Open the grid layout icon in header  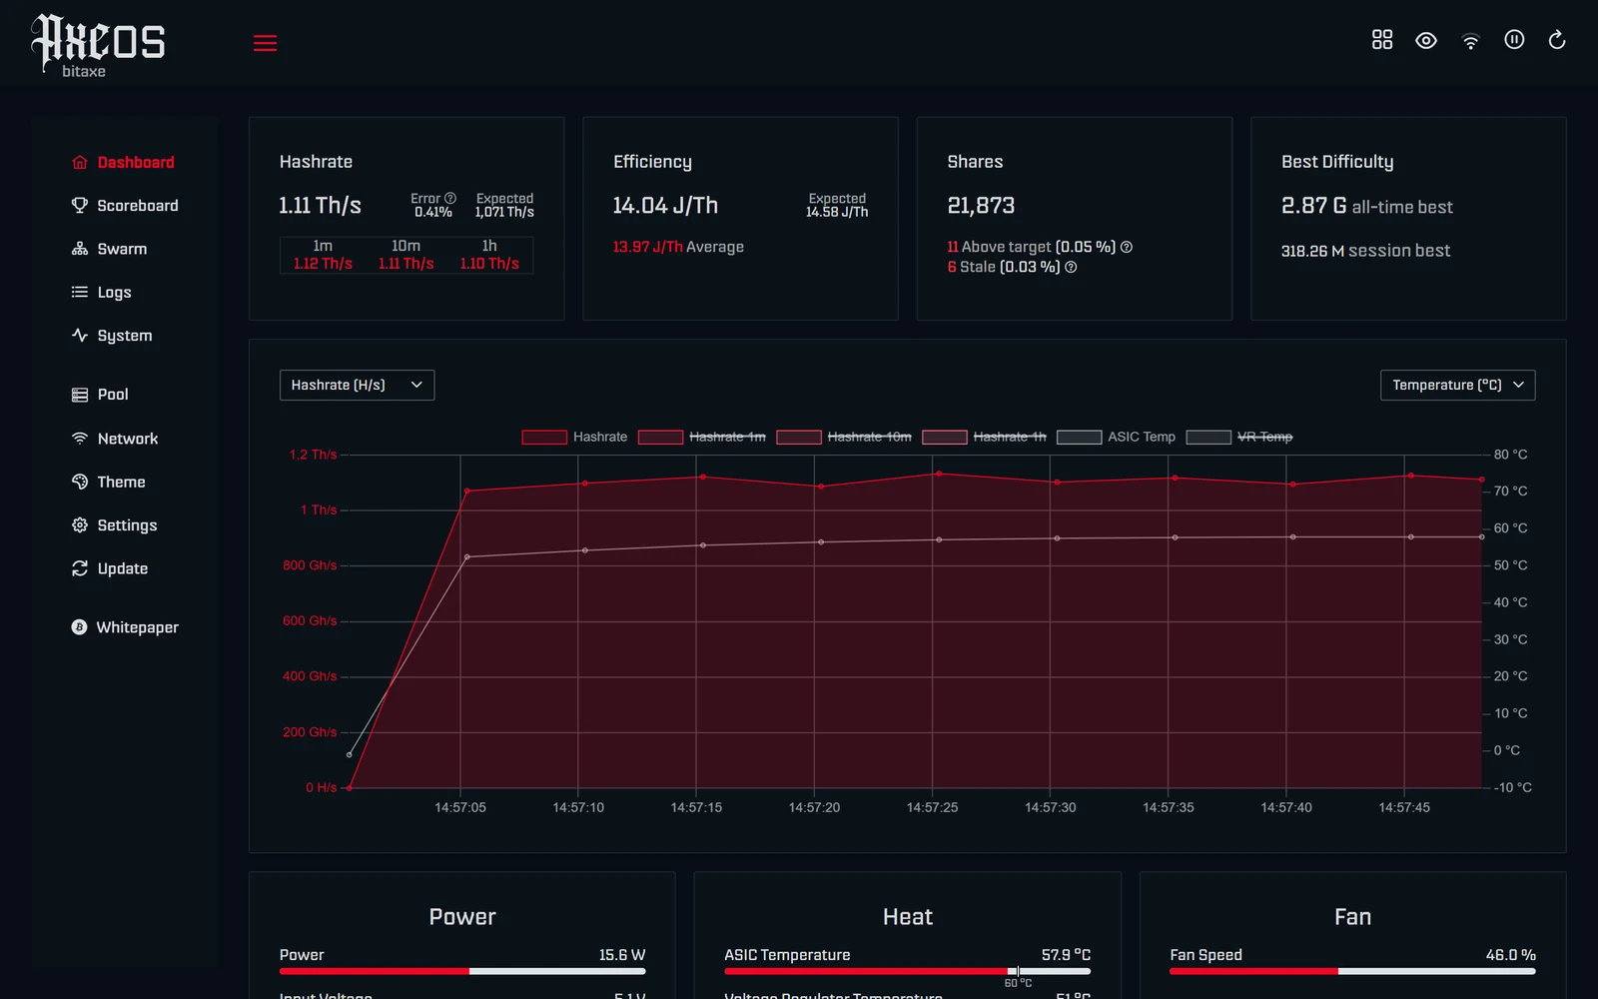pos(1382,40)
